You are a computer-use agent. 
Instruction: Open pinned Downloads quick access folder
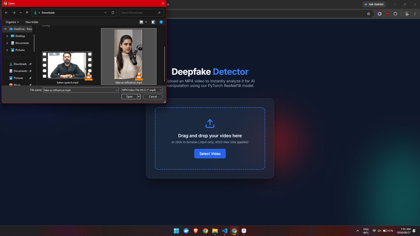tap(20, 64)
